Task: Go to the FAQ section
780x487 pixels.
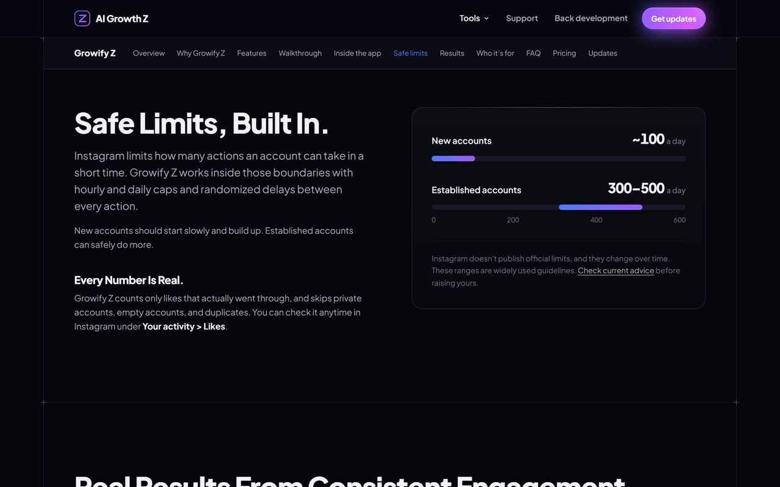Action: 533,53
